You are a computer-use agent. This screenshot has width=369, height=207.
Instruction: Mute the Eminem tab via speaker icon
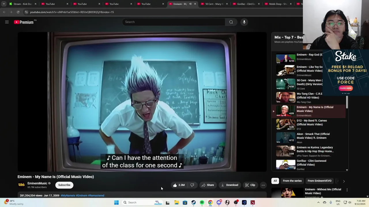[x=190, y=4]
